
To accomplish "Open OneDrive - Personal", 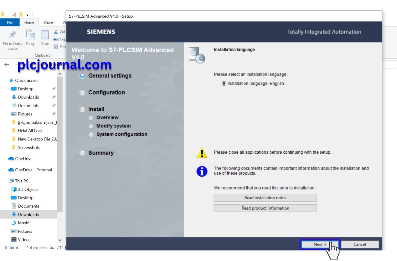I will [x=30, y=170].
